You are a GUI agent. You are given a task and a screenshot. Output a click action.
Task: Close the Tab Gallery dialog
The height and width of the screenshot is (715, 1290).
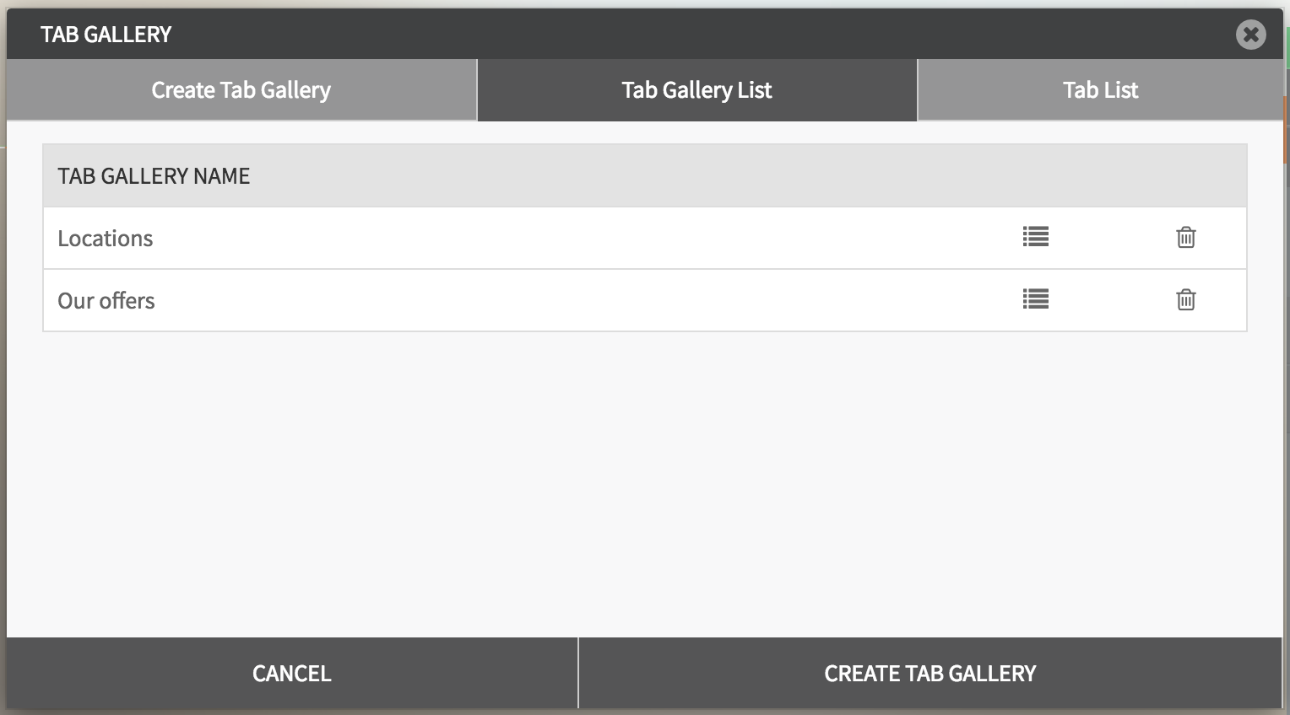click(1250, 35)
